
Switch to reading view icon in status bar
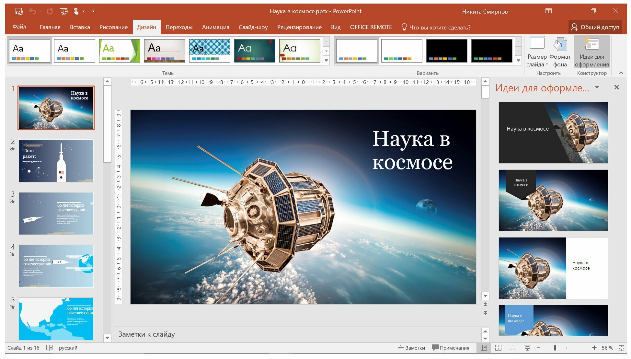(513, 348)
